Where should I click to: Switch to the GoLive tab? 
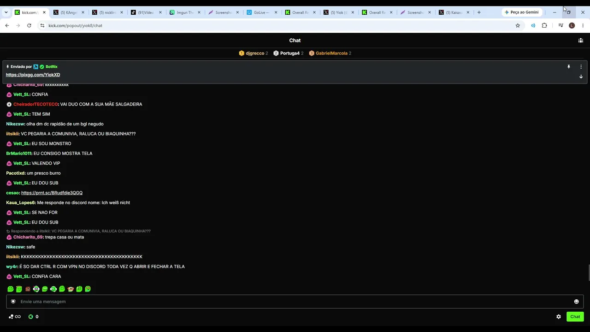point(261,12)
